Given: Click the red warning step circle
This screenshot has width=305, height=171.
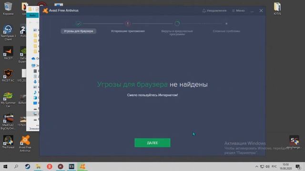Looking at the screenshot, I should click(128, 24).
